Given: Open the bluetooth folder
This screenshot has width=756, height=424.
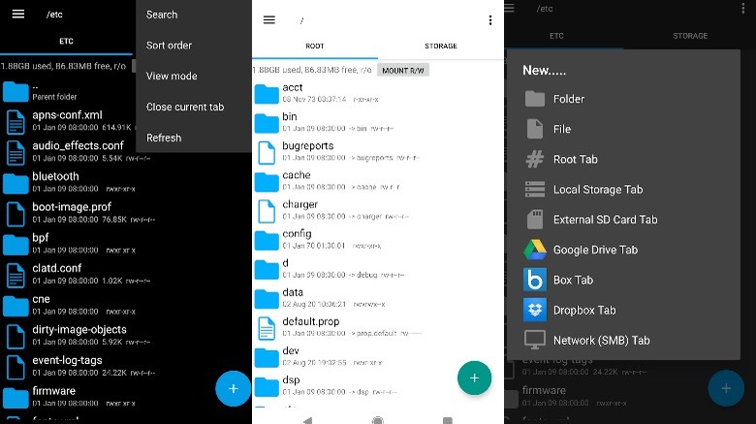Looking at the screenshot, I should tap(68, 182).
